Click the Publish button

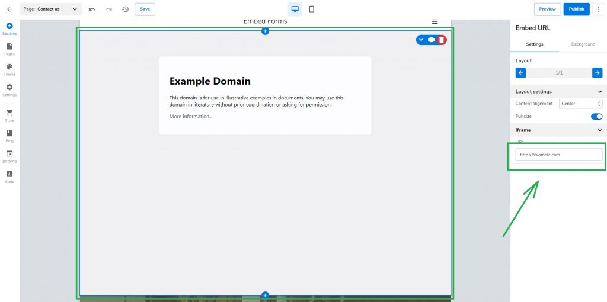(576, 9)
